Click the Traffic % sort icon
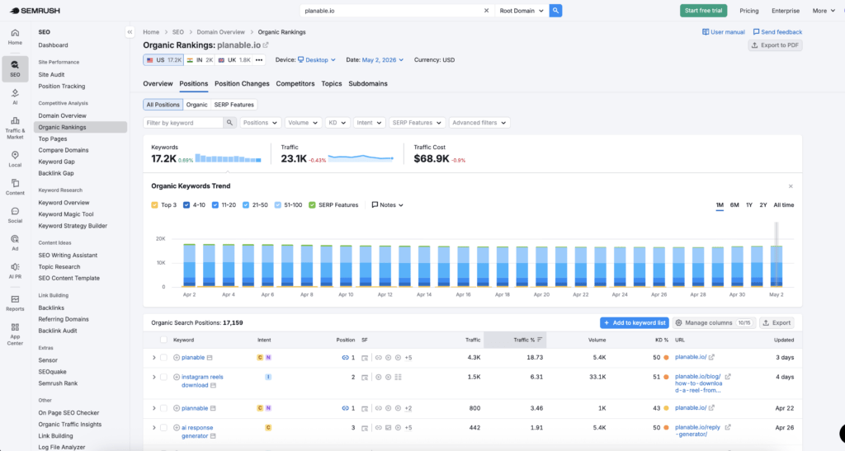845x451 pixels. click(540, 341)
